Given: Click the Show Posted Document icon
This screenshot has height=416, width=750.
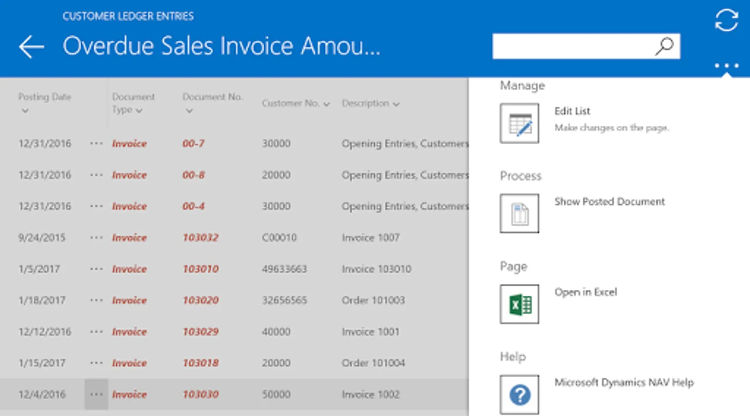Looking at the screenshot, I should pos(519,213).
